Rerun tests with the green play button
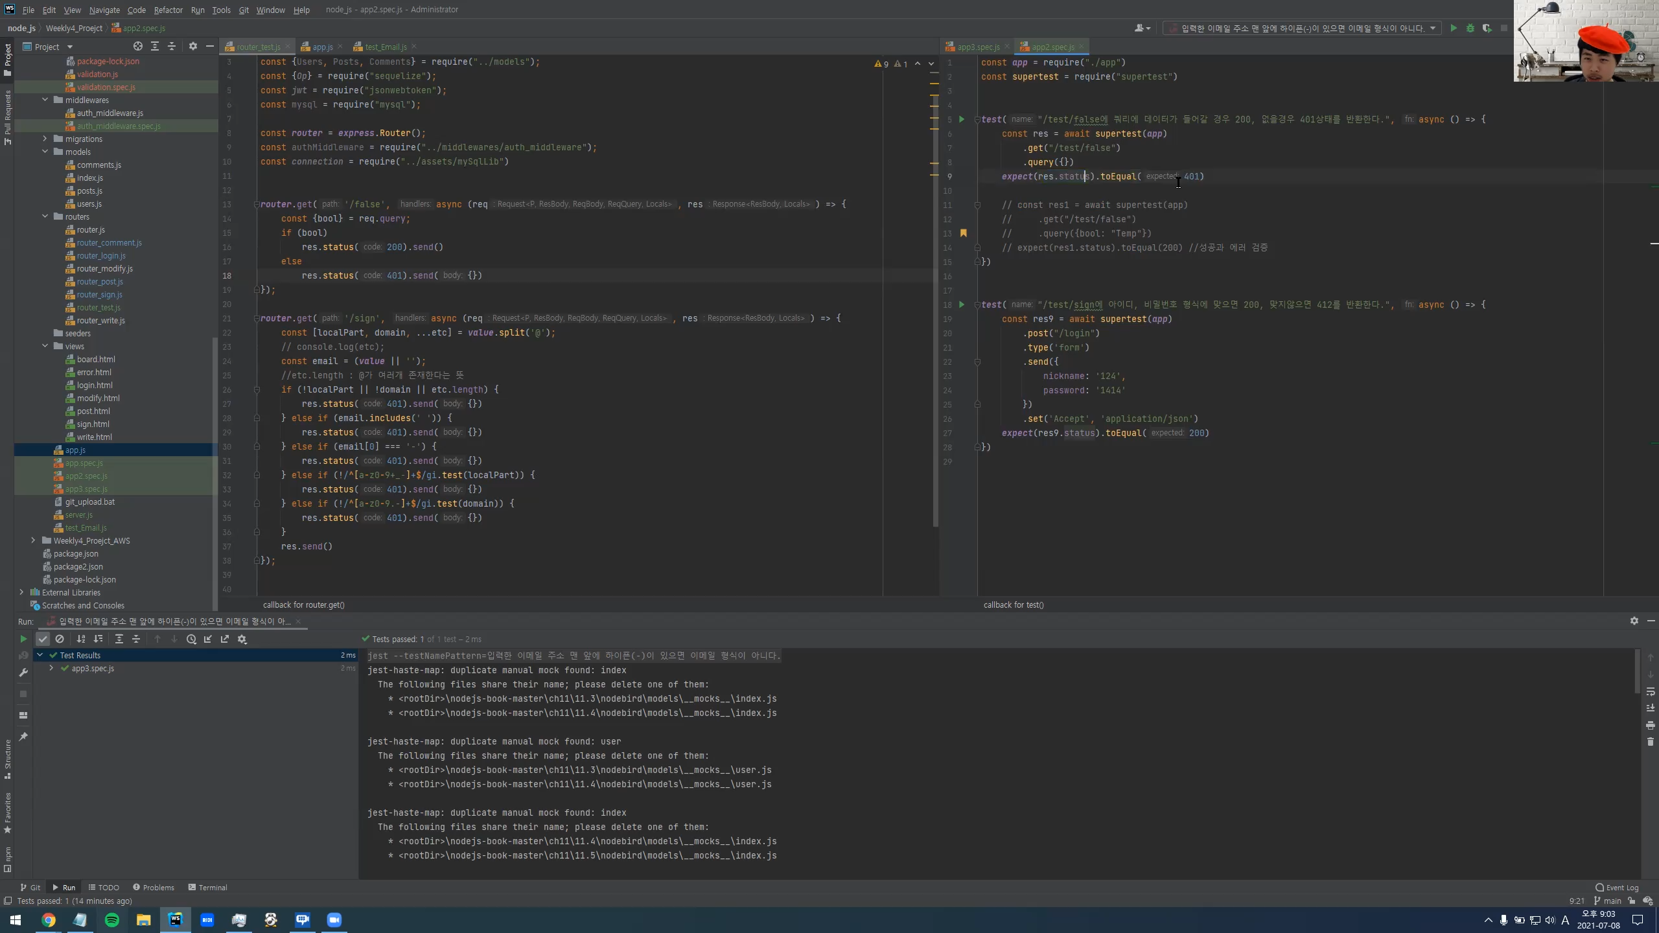Screen dimensions: 1659x933 pos(23,639)
